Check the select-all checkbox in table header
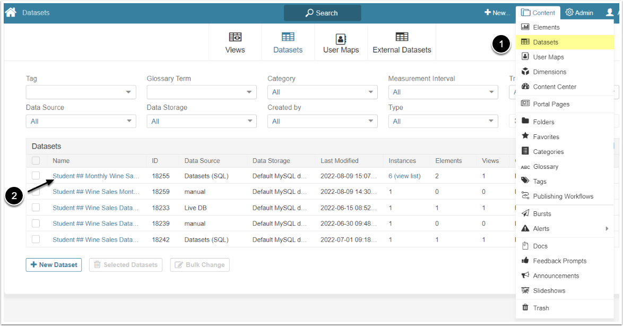This screenshot has width=623, height=326. [36, 160]
